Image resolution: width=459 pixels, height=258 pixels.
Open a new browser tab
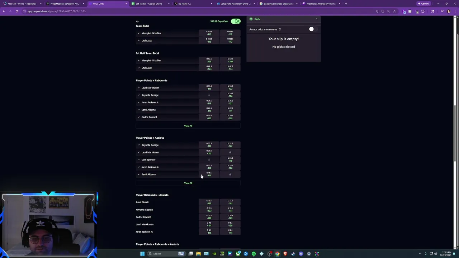346,4
